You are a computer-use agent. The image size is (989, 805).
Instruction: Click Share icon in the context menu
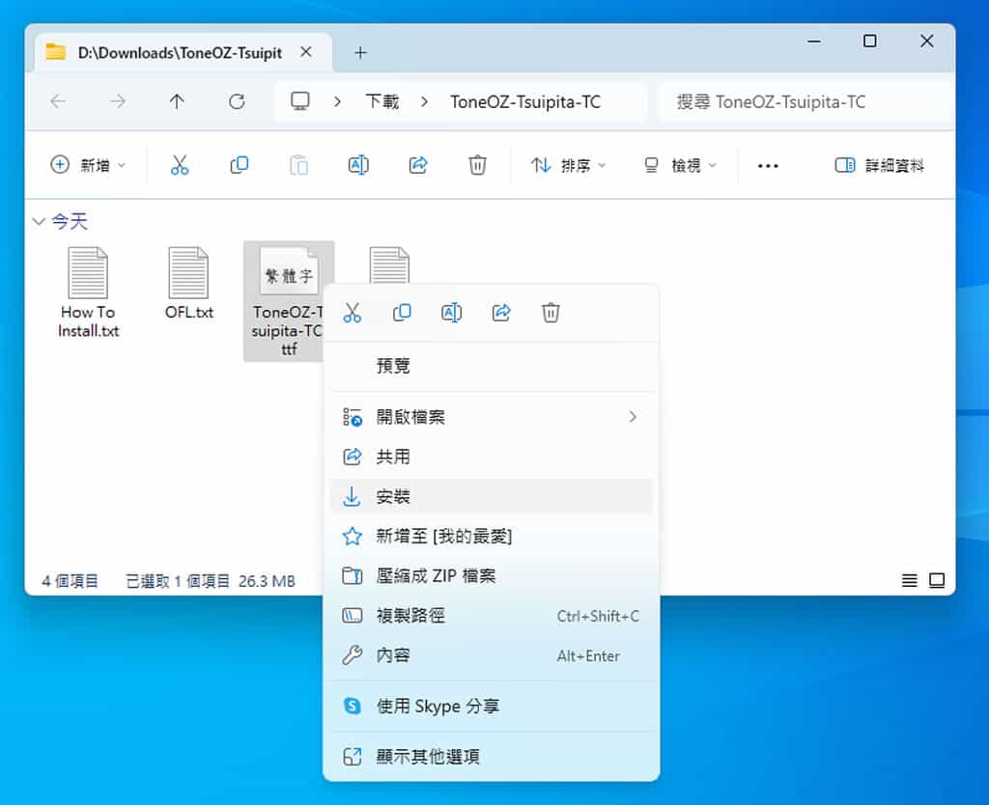(x=501, y=313)
